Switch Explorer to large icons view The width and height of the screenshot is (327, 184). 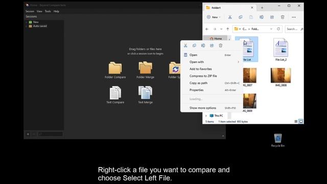tap(301, 122)
